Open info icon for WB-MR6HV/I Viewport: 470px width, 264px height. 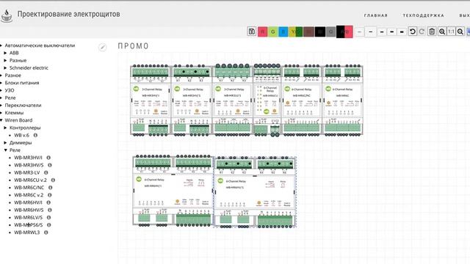pyautogui.click(x=48, y=202)
